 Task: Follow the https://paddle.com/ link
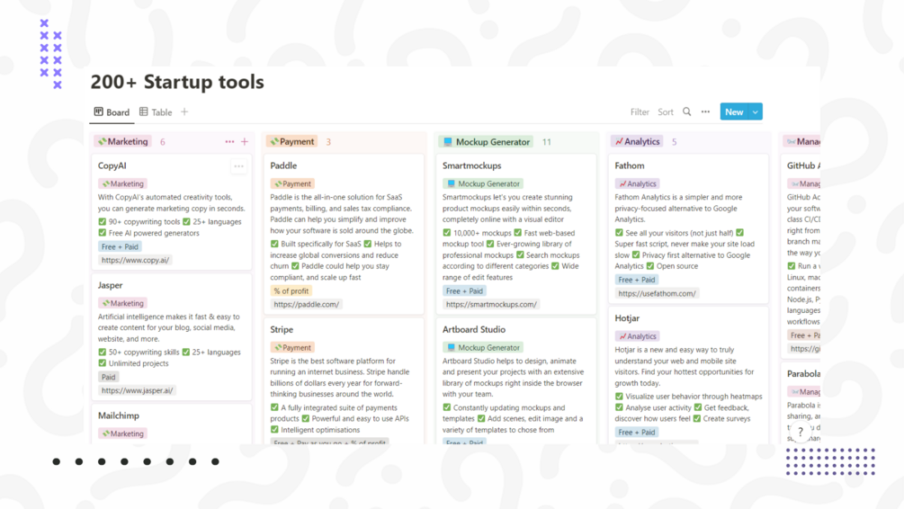tap(306, 304)
